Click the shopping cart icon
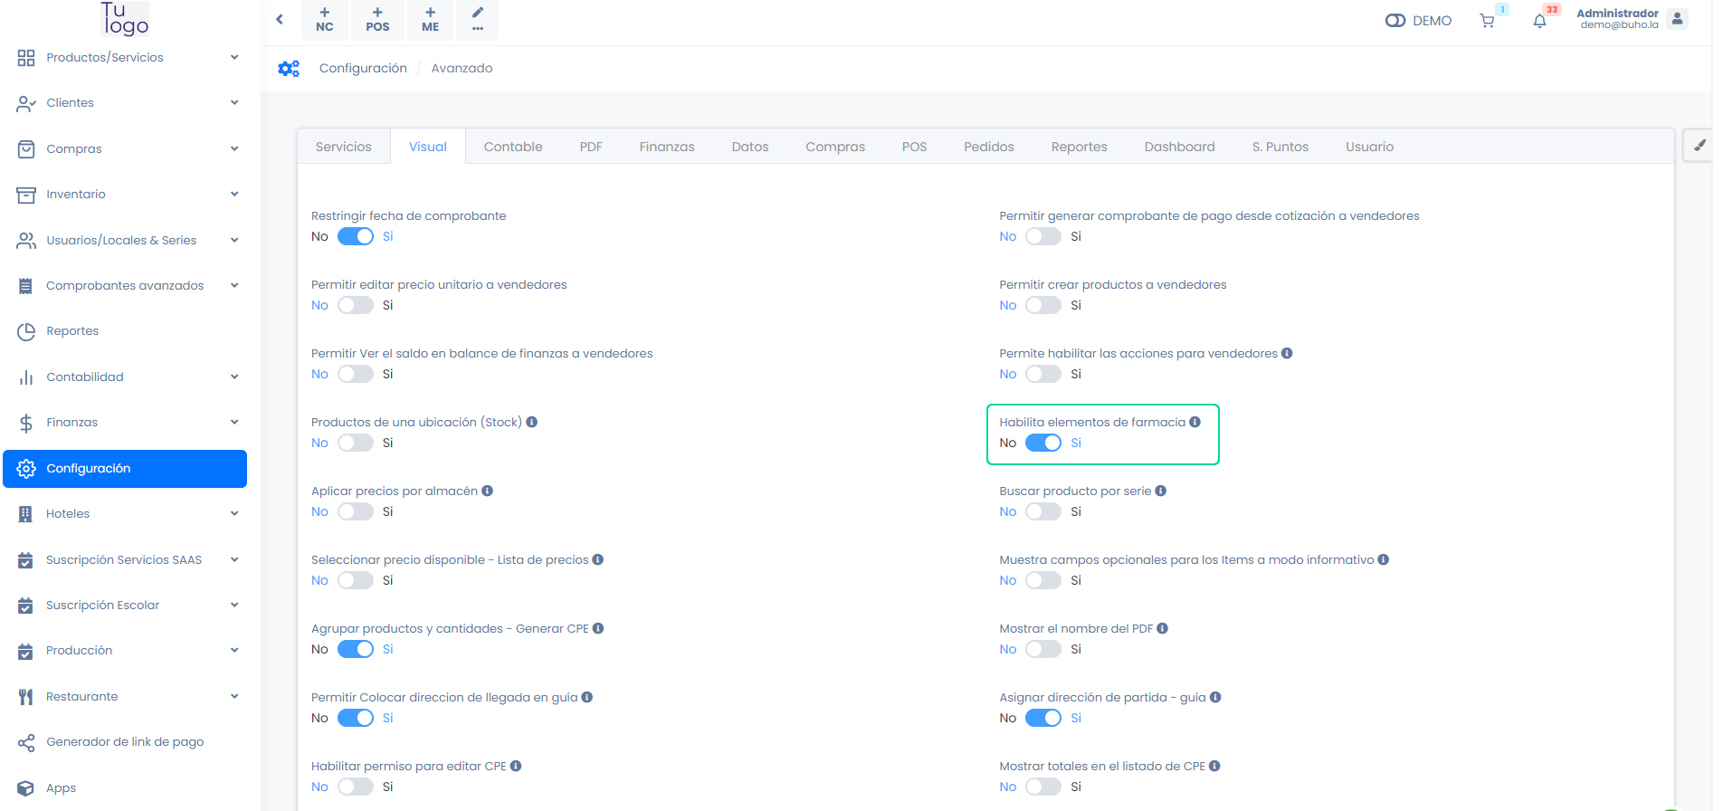This screenshot has height=811, width=1723. pyautogui.click(x=1487, y=21)
